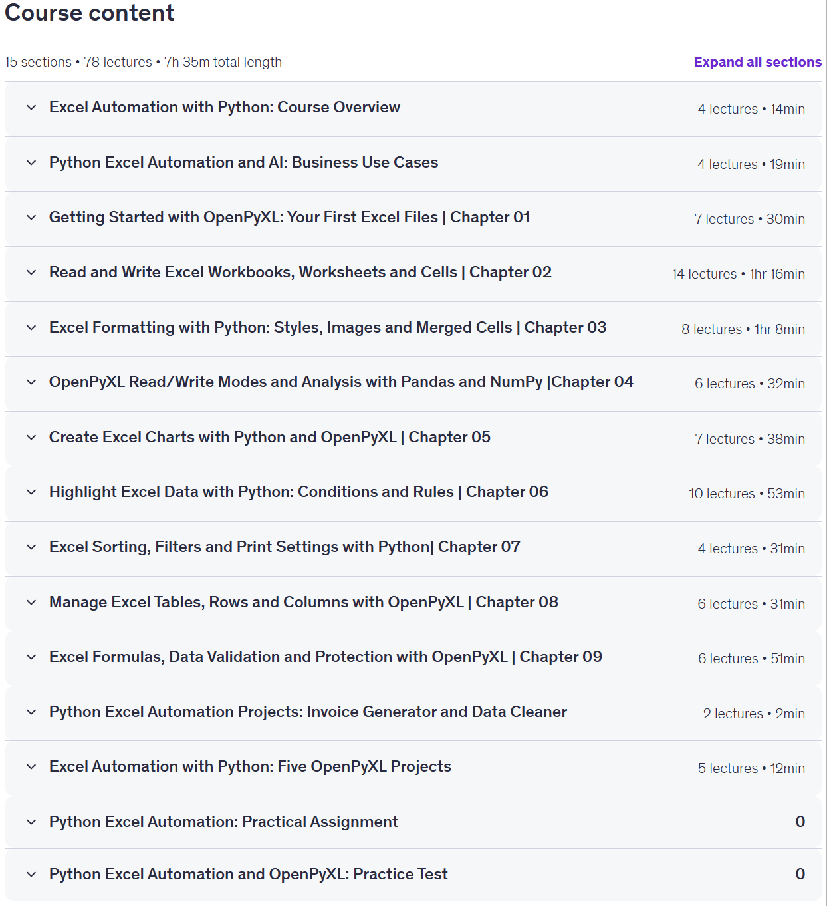
Task: Expand the Chapter 04 chevron arrow
Action: pos(31,382)
